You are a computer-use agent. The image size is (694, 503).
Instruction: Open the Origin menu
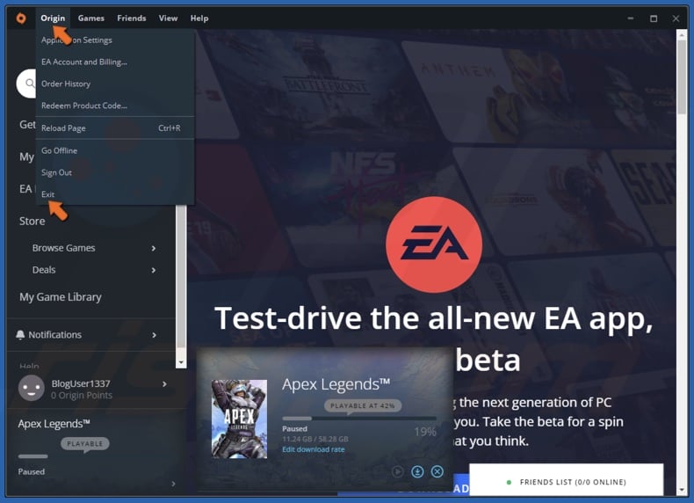(53, 18)
